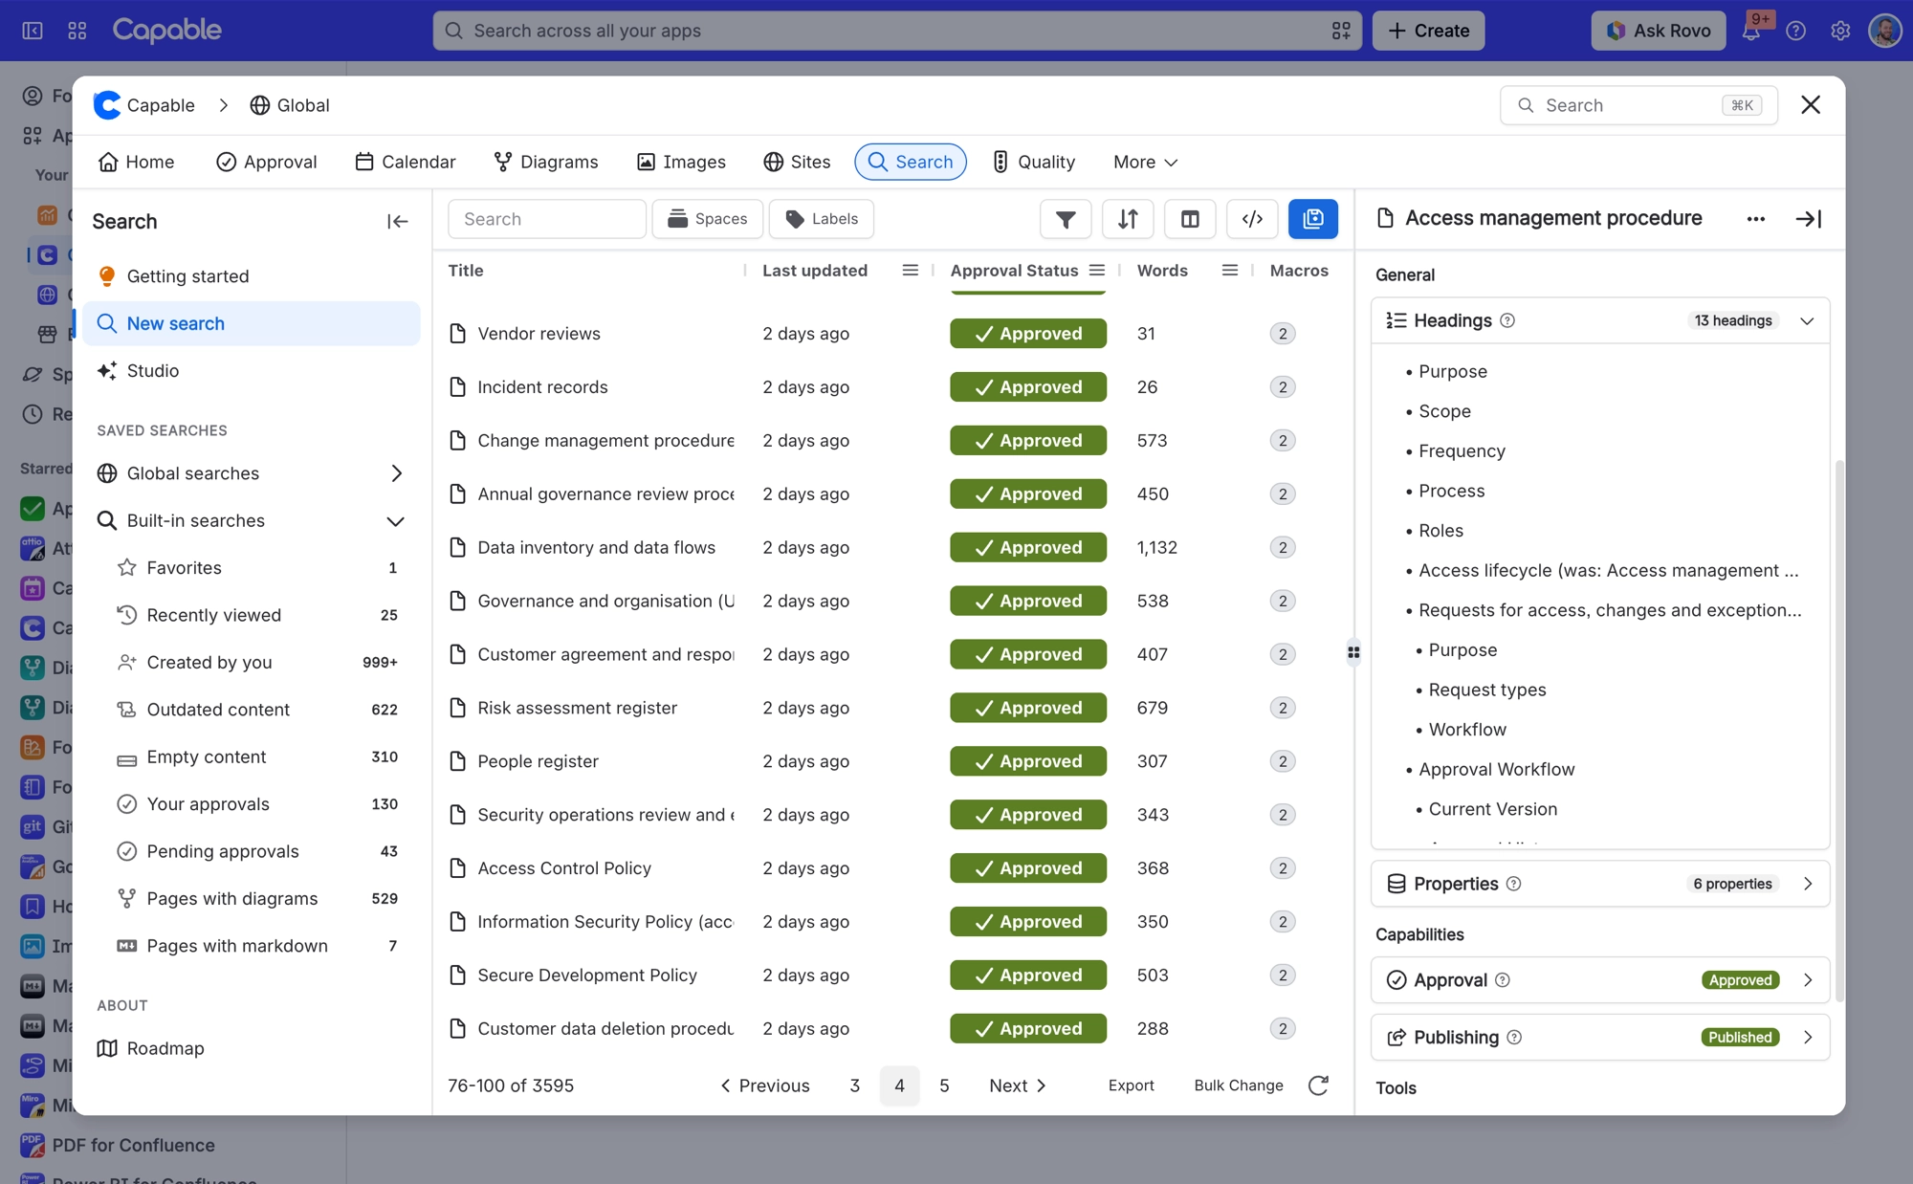Click the Labels filter button
The height and width of the screenshot is (1184, 1913).
coord(822,219)
